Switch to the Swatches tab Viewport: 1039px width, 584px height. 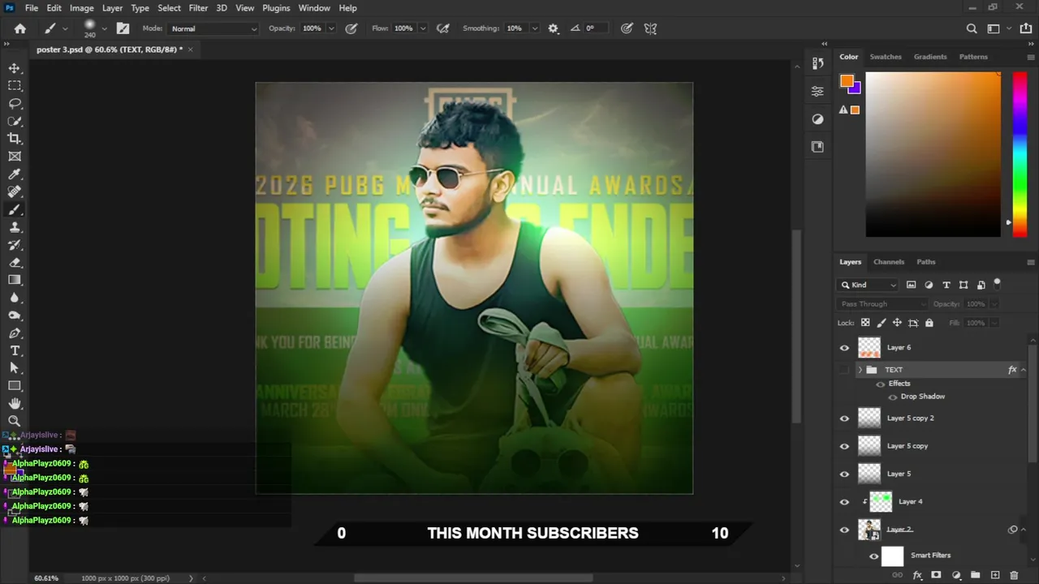coord(886,57)
